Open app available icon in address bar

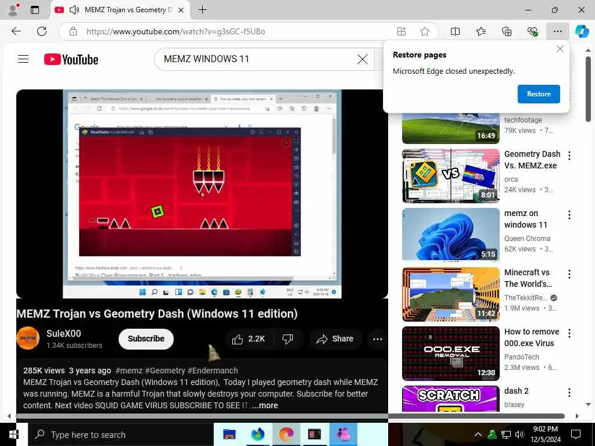(402, 31)
